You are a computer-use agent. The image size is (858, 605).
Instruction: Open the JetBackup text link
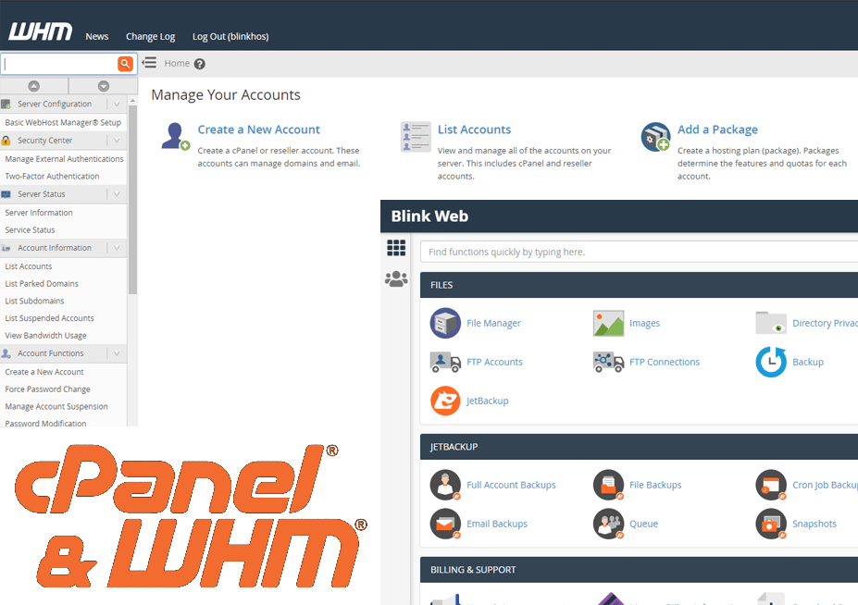(488, 401)
